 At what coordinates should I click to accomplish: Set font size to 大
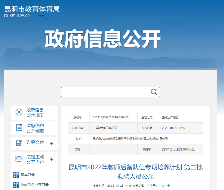[163, 186]
